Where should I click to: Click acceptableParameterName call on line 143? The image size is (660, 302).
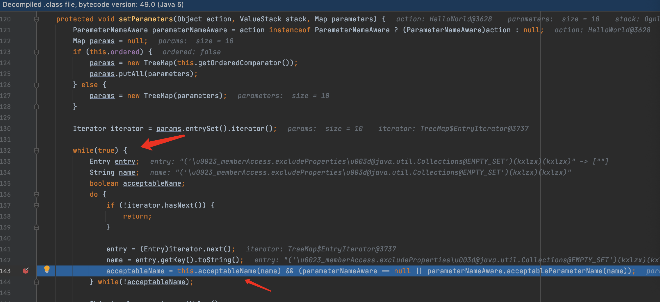pos(554,271)
